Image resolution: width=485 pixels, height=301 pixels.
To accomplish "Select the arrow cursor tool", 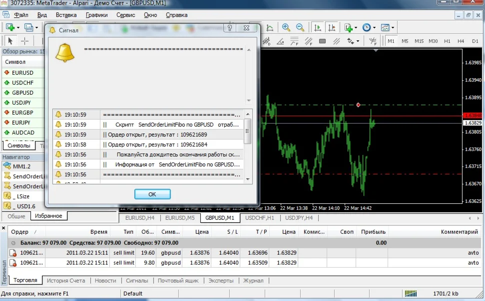I will (x=10, y=41).
